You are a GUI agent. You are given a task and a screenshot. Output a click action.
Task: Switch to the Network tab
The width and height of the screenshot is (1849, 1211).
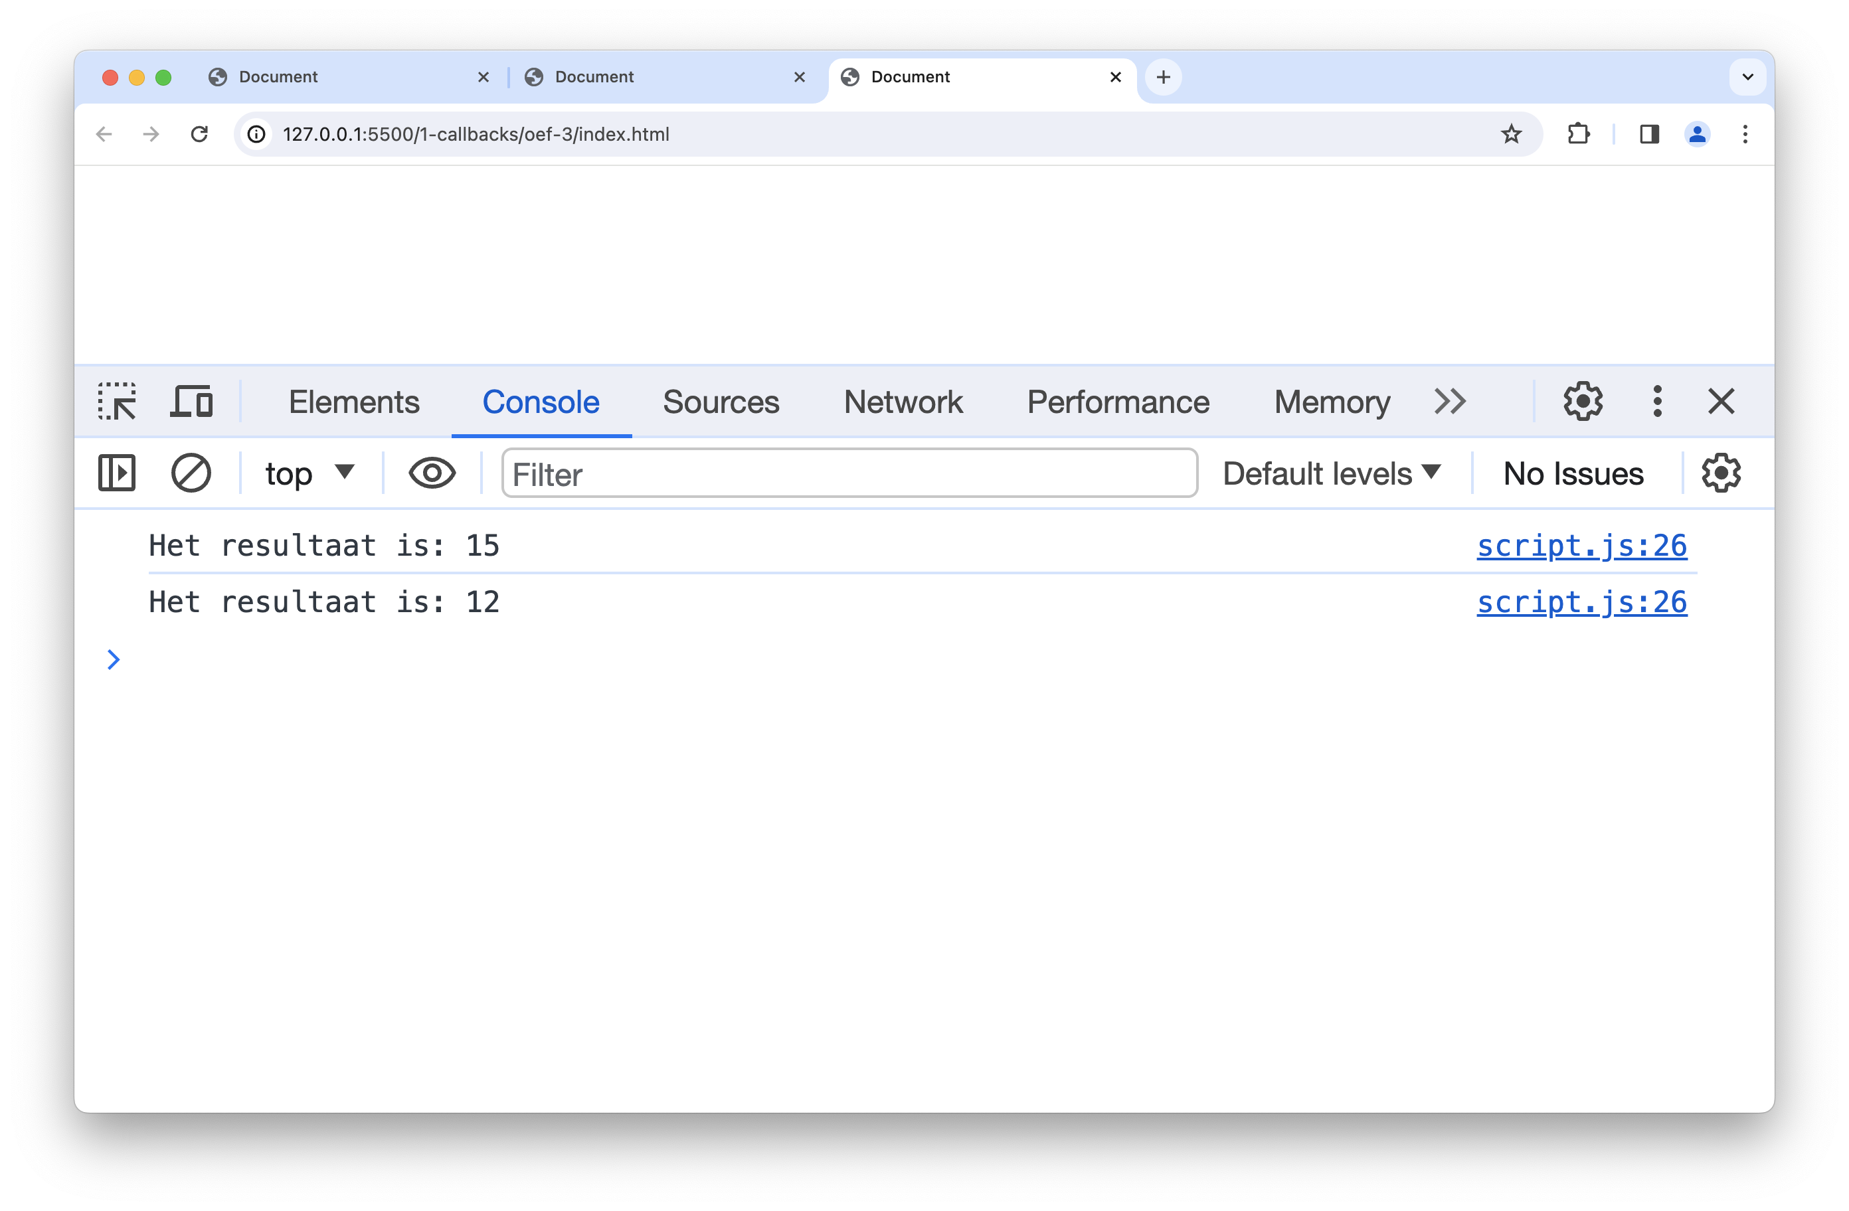[x=903, y=402]
